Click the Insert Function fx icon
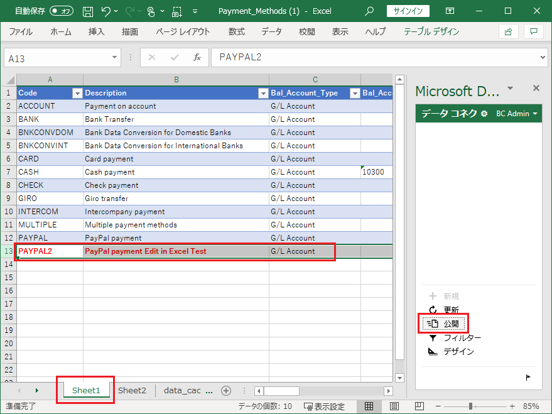The image size is (552, 414). click(197, 57)
